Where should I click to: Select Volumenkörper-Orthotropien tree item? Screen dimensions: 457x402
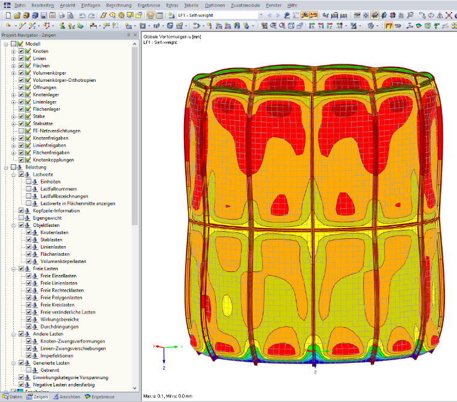(x=64, y=80)
